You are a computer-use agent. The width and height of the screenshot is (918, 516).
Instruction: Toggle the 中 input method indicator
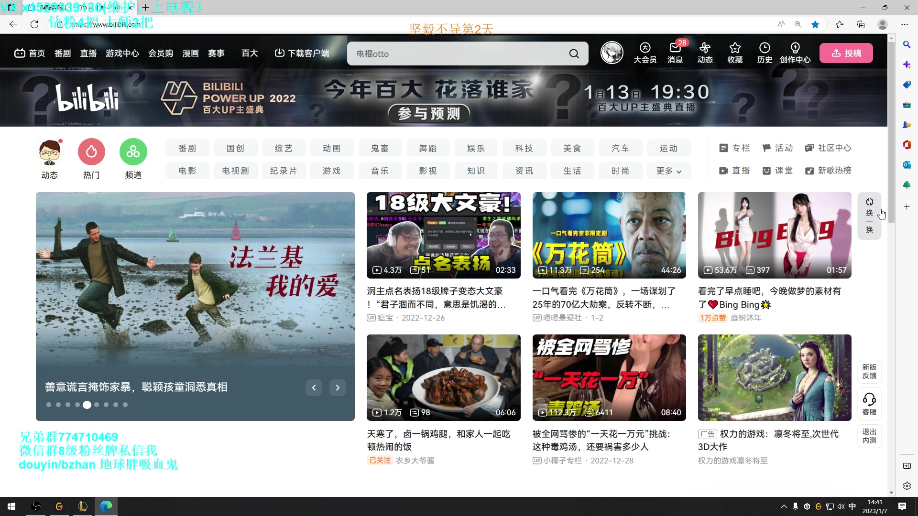pos(852,506)
